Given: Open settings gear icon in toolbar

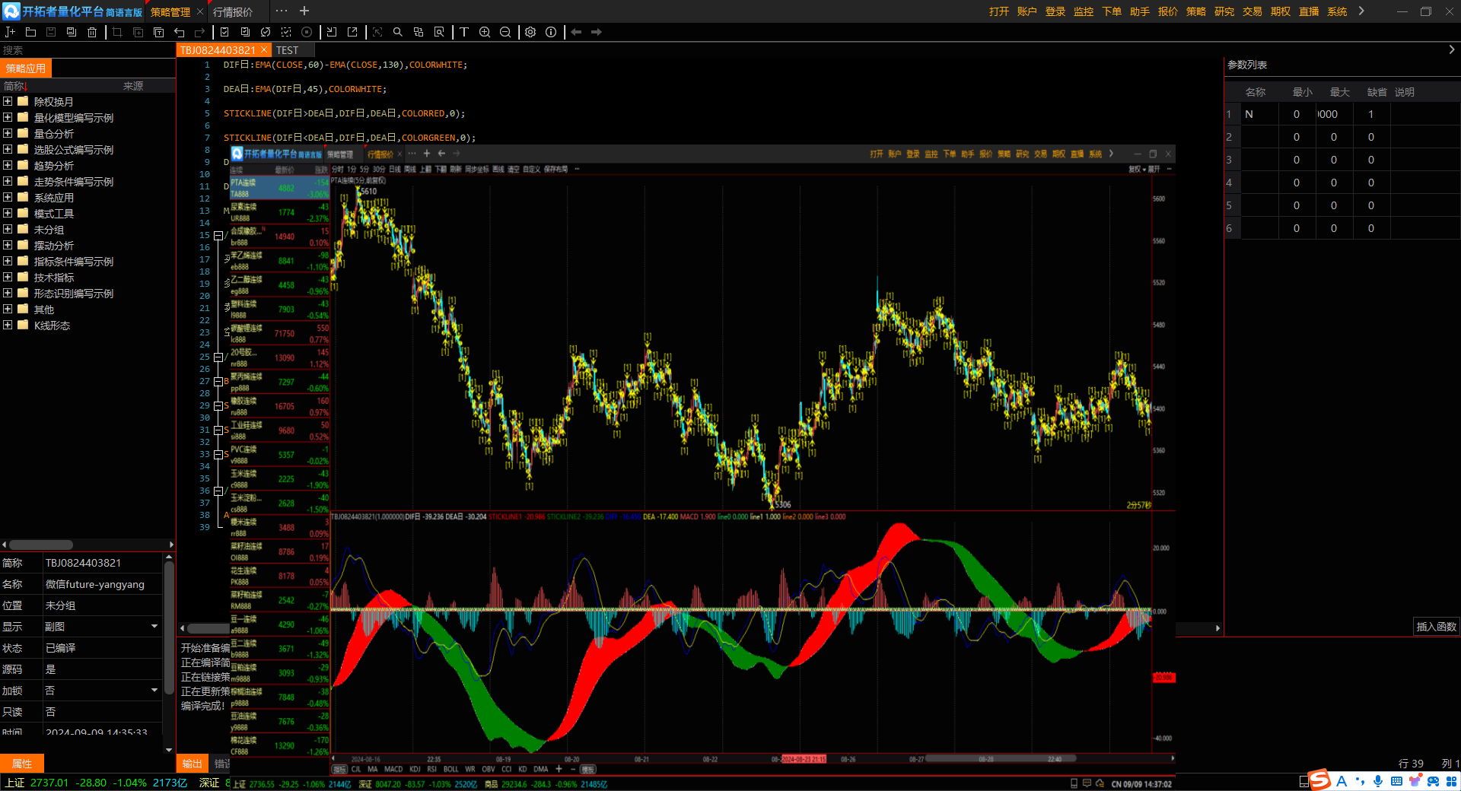Looking at the screenshot, I should [530, 32].
